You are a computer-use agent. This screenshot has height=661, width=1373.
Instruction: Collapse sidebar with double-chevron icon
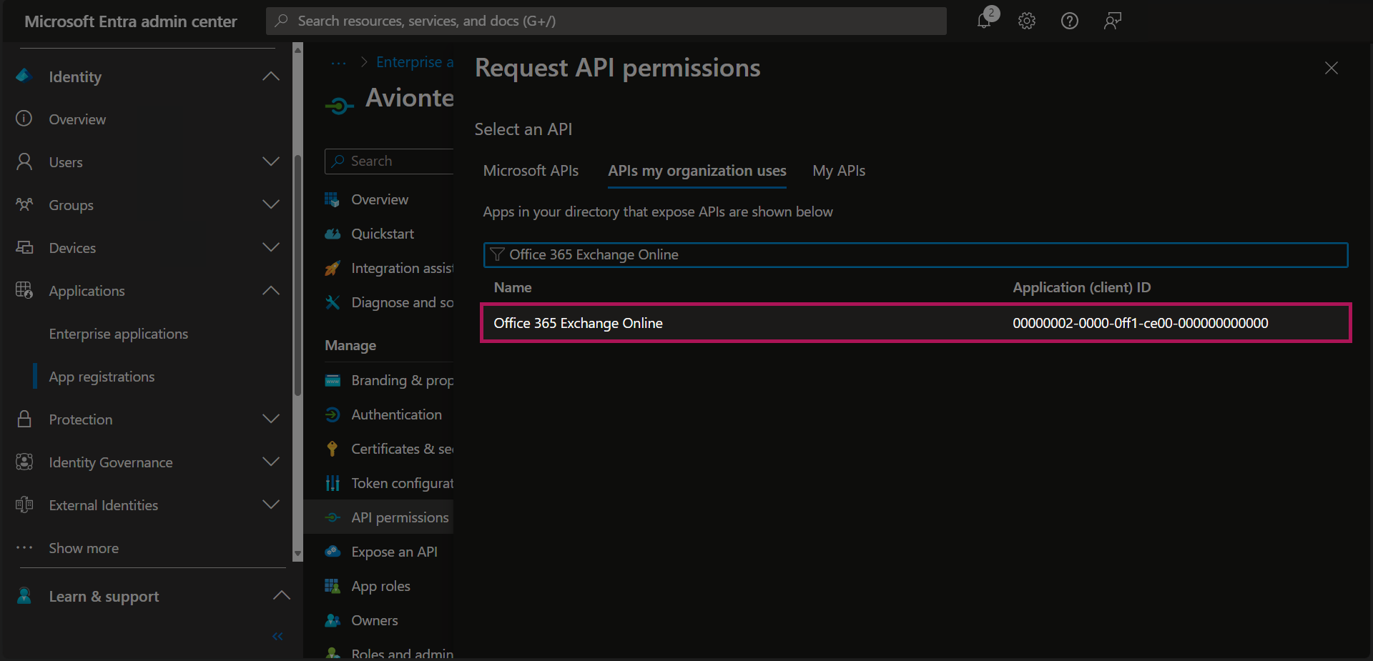277,636
